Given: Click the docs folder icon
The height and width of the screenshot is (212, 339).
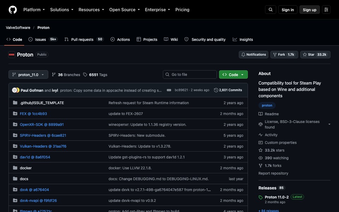Looking at the screenshot, I should [15, 179].
